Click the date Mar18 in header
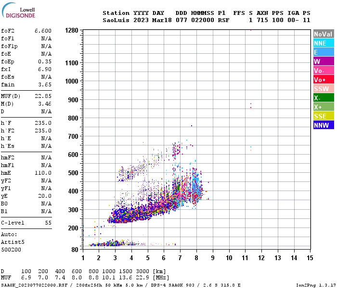 click(162, 20)
